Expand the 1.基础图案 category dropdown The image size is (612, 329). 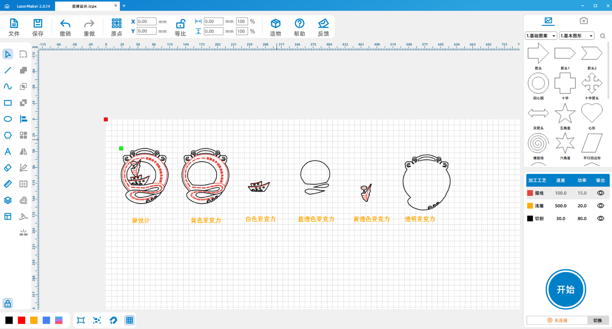(x=541, y=36)
